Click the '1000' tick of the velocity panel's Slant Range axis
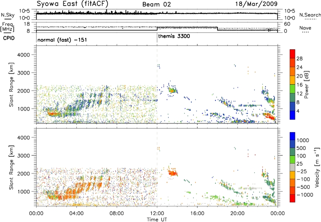 coord(23,192)
